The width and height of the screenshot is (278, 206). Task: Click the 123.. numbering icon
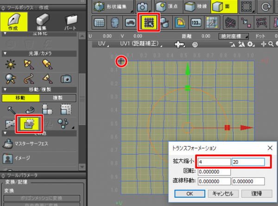(x=196, y=23)
